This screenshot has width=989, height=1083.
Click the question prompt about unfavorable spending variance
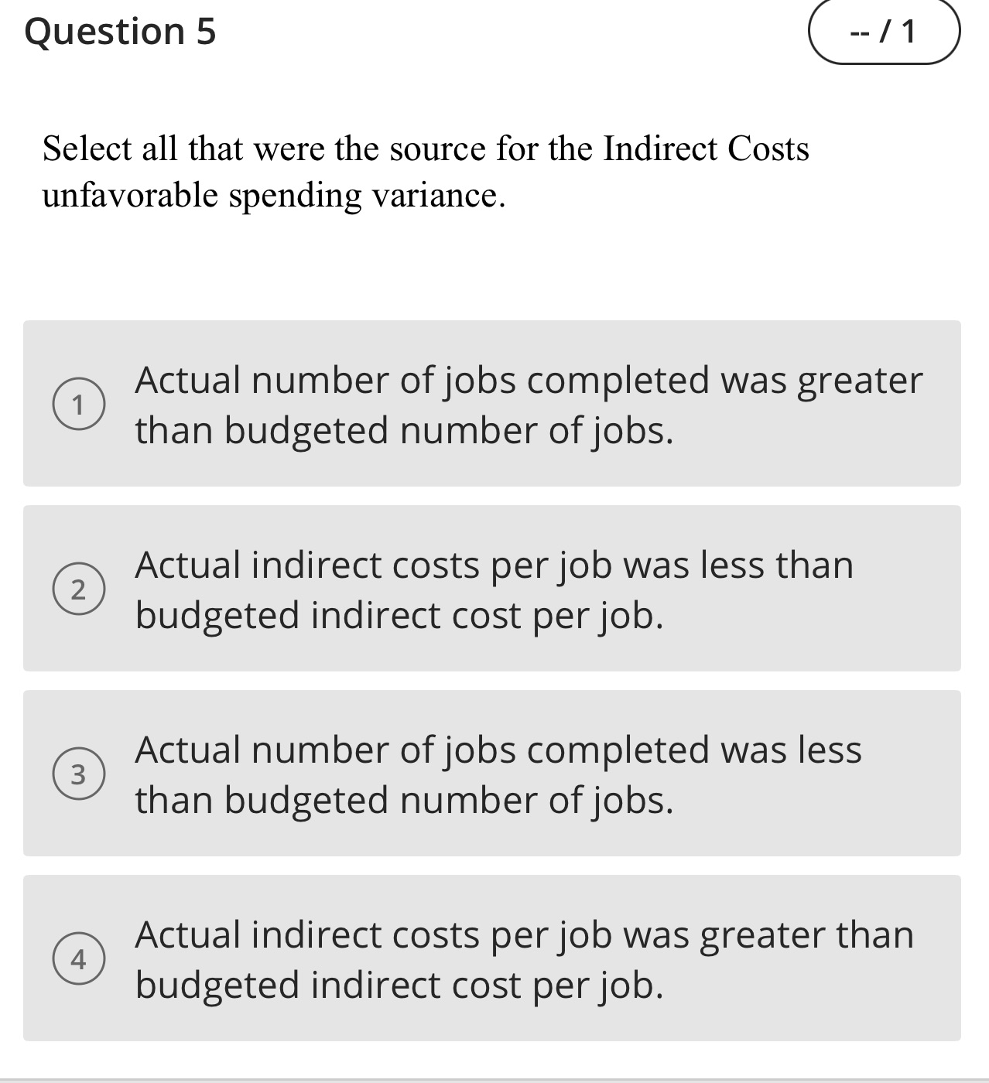426,170
